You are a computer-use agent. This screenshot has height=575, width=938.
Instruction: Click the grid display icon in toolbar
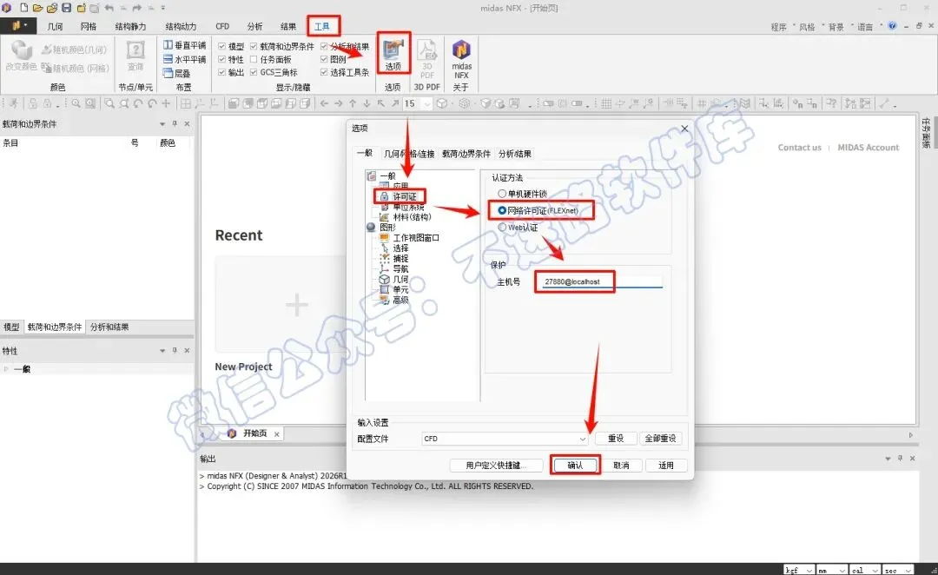(606, 103)
